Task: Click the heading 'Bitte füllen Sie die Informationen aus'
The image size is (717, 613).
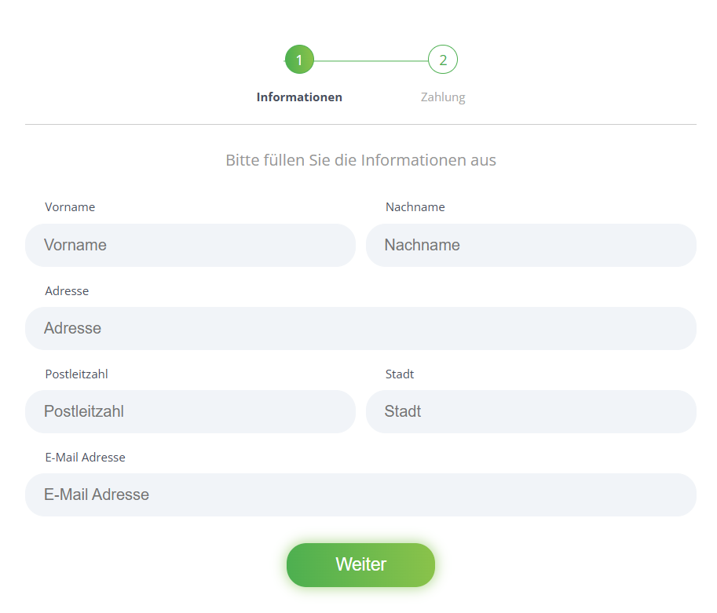Action: coord(360,160)
